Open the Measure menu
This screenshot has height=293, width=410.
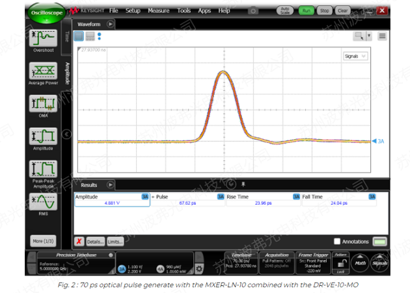click(158, 11)
